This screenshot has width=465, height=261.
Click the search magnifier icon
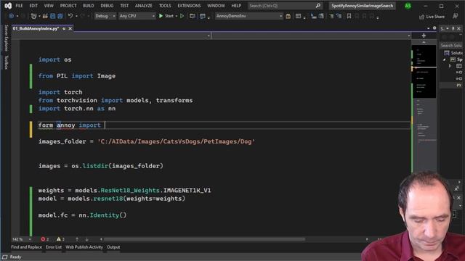[x=318, y=6]
